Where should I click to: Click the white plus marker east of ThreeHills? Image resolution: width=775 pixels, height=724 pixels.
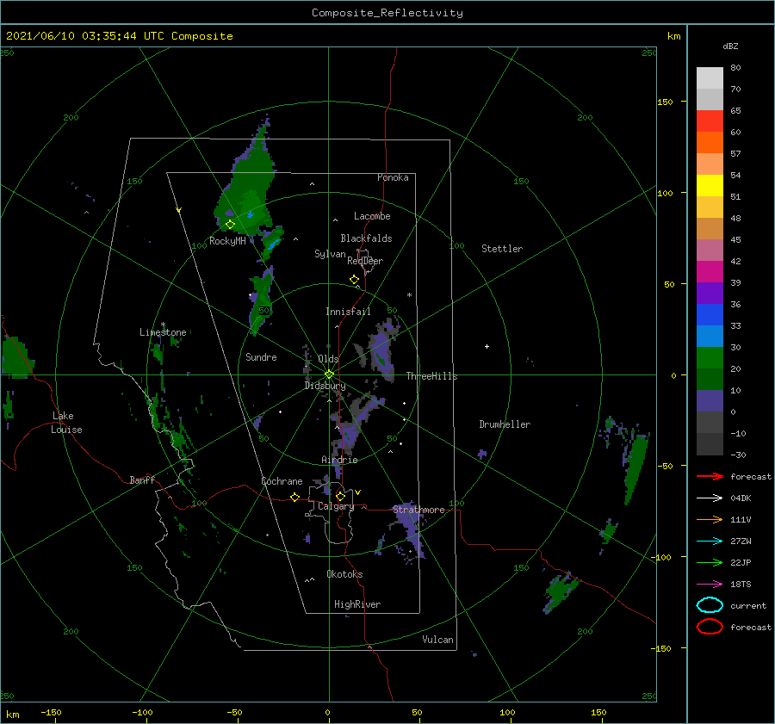pos(487,346)
